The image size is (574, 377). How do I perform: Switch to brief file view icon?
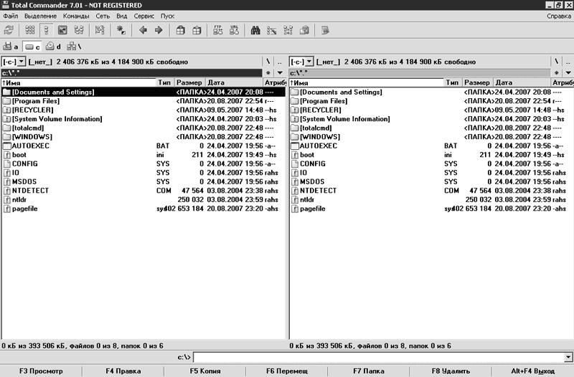(30, 30)
